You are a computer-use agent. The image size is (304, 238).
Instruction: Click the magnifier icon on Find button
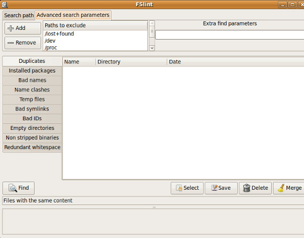(13, 188)
